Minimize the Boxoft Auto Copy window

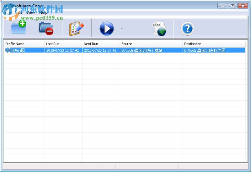pos(222,6)
